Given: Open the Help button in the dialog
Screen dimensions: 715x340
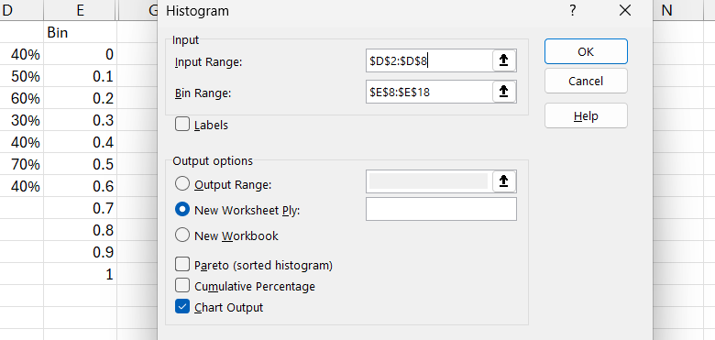Looking at the screenshot, I should point(586,115).
